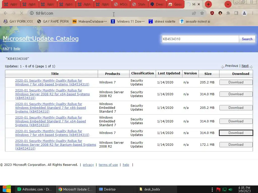Open the shimeji roulette bookmark

[162, 22]
